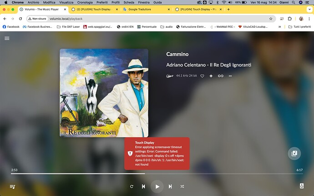
Task: Open the Modifica menu
Action: click(49, 2)
